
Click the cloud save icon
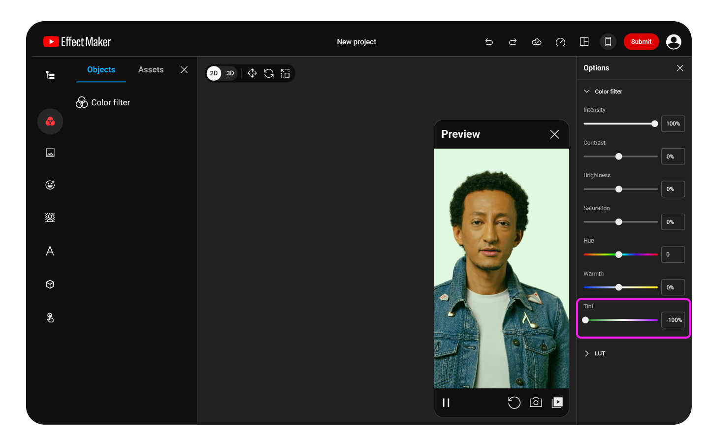[537, 42]
